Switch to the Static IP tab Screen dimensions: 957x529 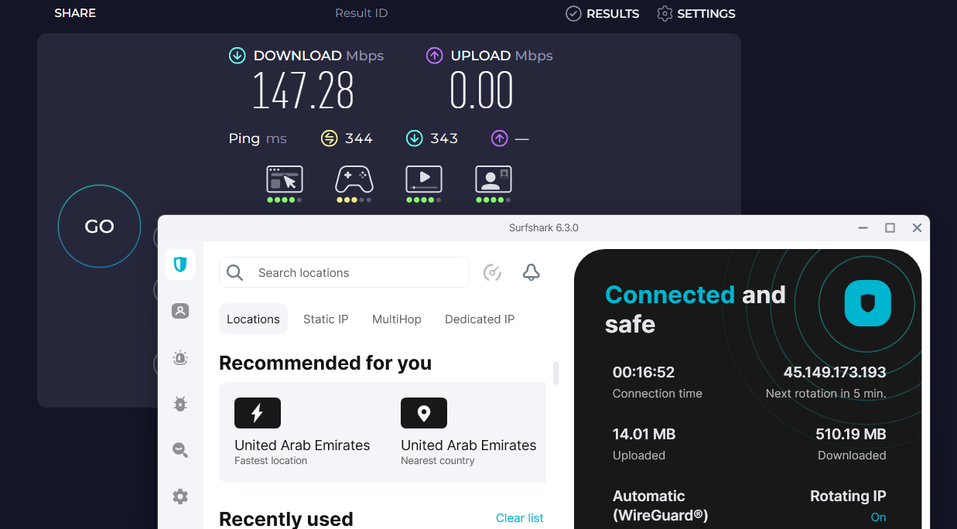point(326,319)
